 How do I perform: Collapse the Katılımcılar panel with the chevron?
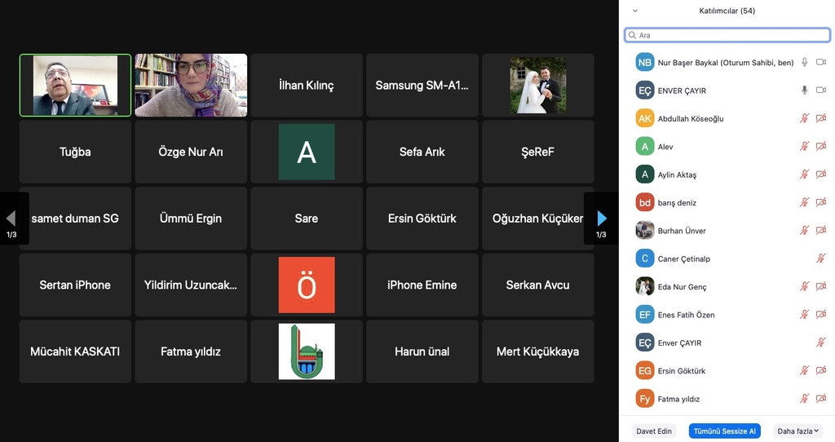(635, 11)
